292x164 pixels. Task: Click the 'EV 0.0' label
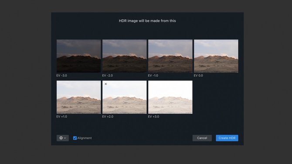pos(198,76)
